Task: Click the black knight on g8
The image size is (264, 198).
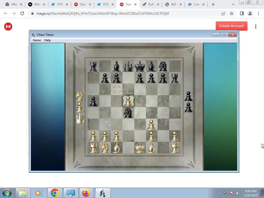Action: (x=163, y=66)
